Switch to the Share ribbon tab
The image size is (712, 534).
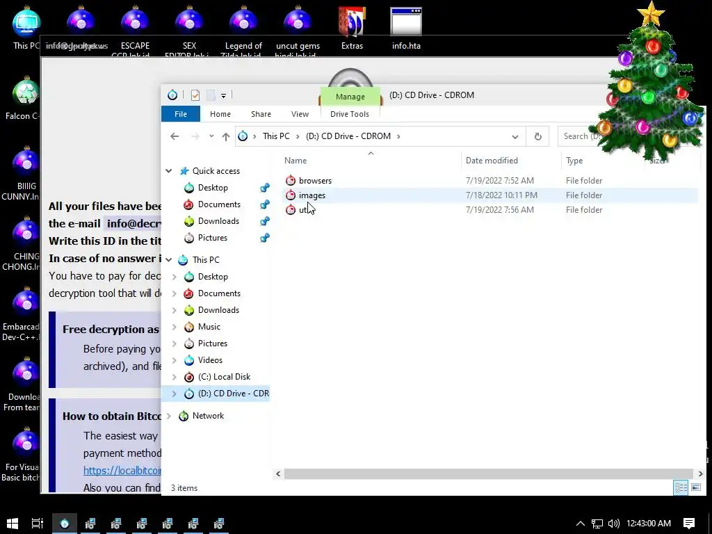(261, 114)
